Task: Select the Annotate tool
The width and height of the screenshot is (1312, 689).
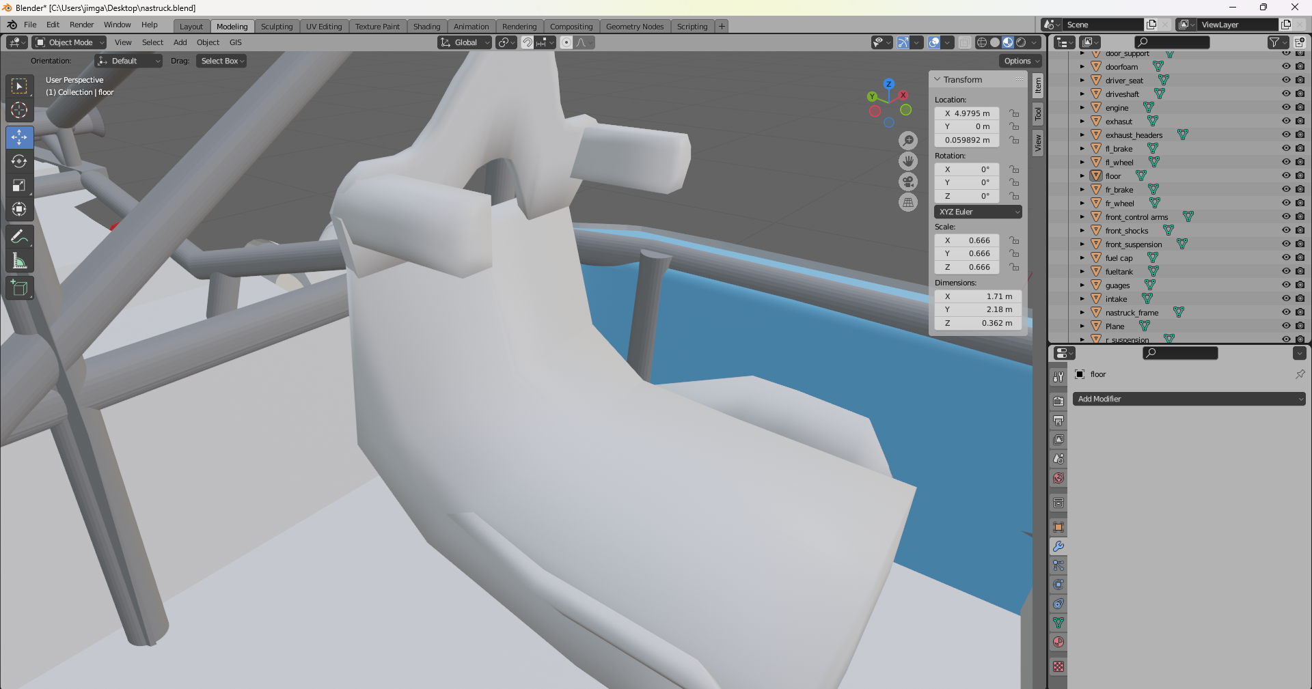Action: pyautogui.click(x=19, y=237)
